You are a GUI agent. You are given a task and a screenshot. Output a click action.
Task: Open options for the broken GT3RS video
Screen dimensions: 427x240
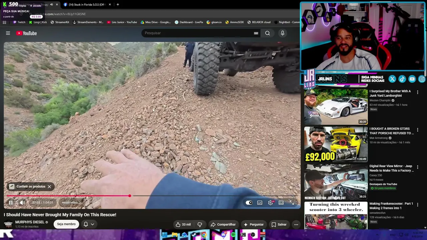(x=417, y=130)
